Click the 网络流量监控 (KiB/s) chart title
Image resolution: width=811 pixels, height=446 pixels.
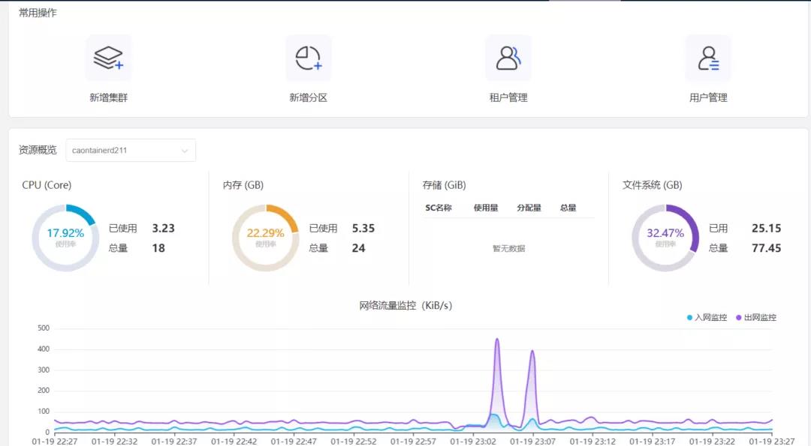coord(405,306)
